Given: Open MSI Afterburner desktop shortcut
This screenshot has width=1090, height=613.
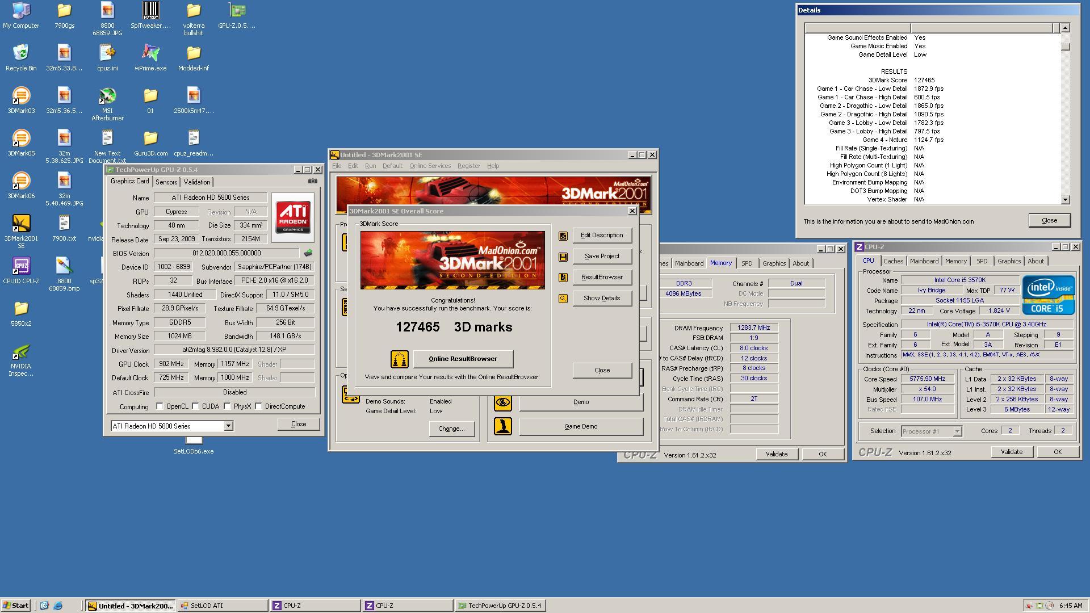Looking at the screenshot, I should [x=107, y=104].
